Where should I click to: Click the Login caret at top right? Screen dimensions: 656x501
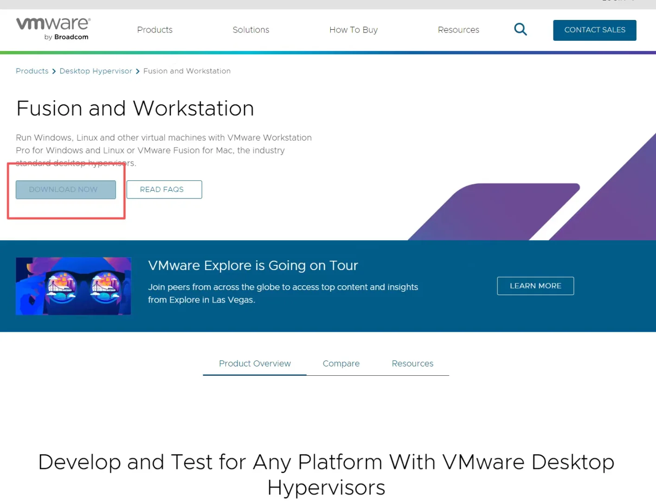[x=632, y=1]
